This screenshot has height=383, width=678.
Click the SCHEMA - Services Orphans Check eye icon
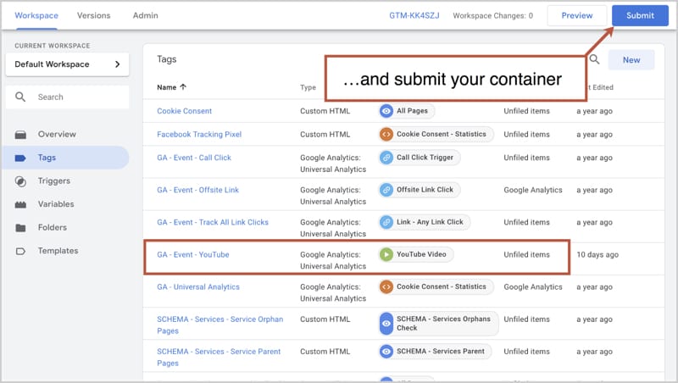point(386,324)
